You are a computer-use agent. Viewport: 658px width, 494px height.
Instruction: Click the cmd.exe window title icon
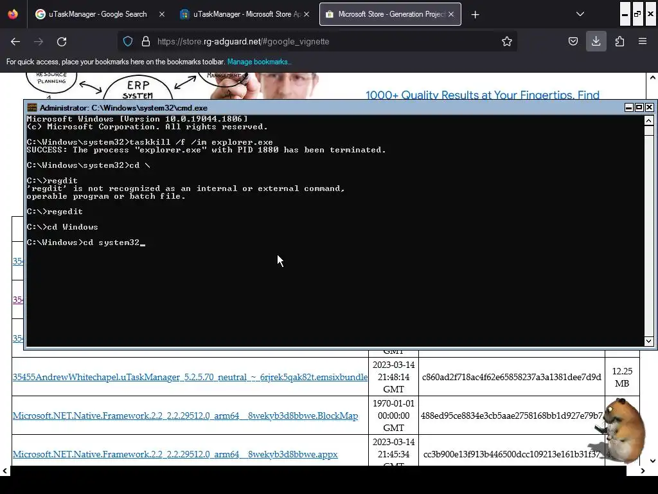tap(32, 107)
